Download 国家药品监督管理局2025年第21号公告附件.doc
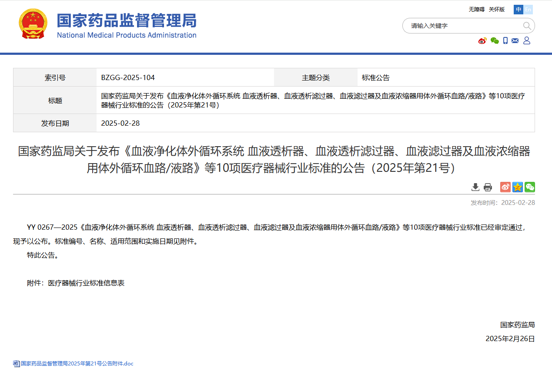 [x=77, y=364]
